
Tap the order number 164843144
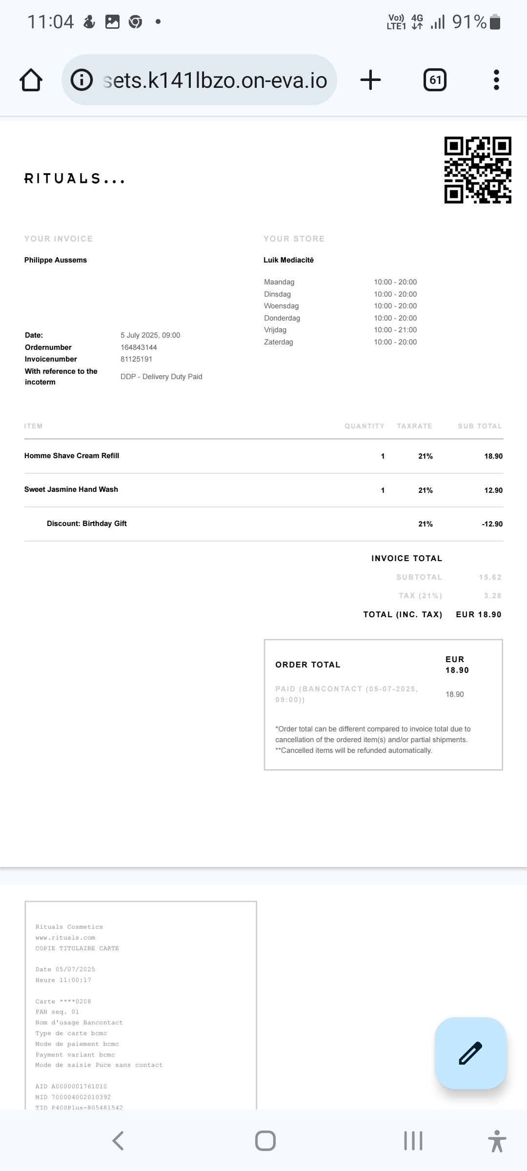(x=139, y=347)
